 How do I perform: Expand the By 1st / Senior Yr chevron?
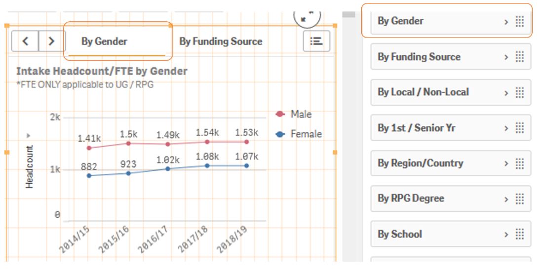coord(506,128)
